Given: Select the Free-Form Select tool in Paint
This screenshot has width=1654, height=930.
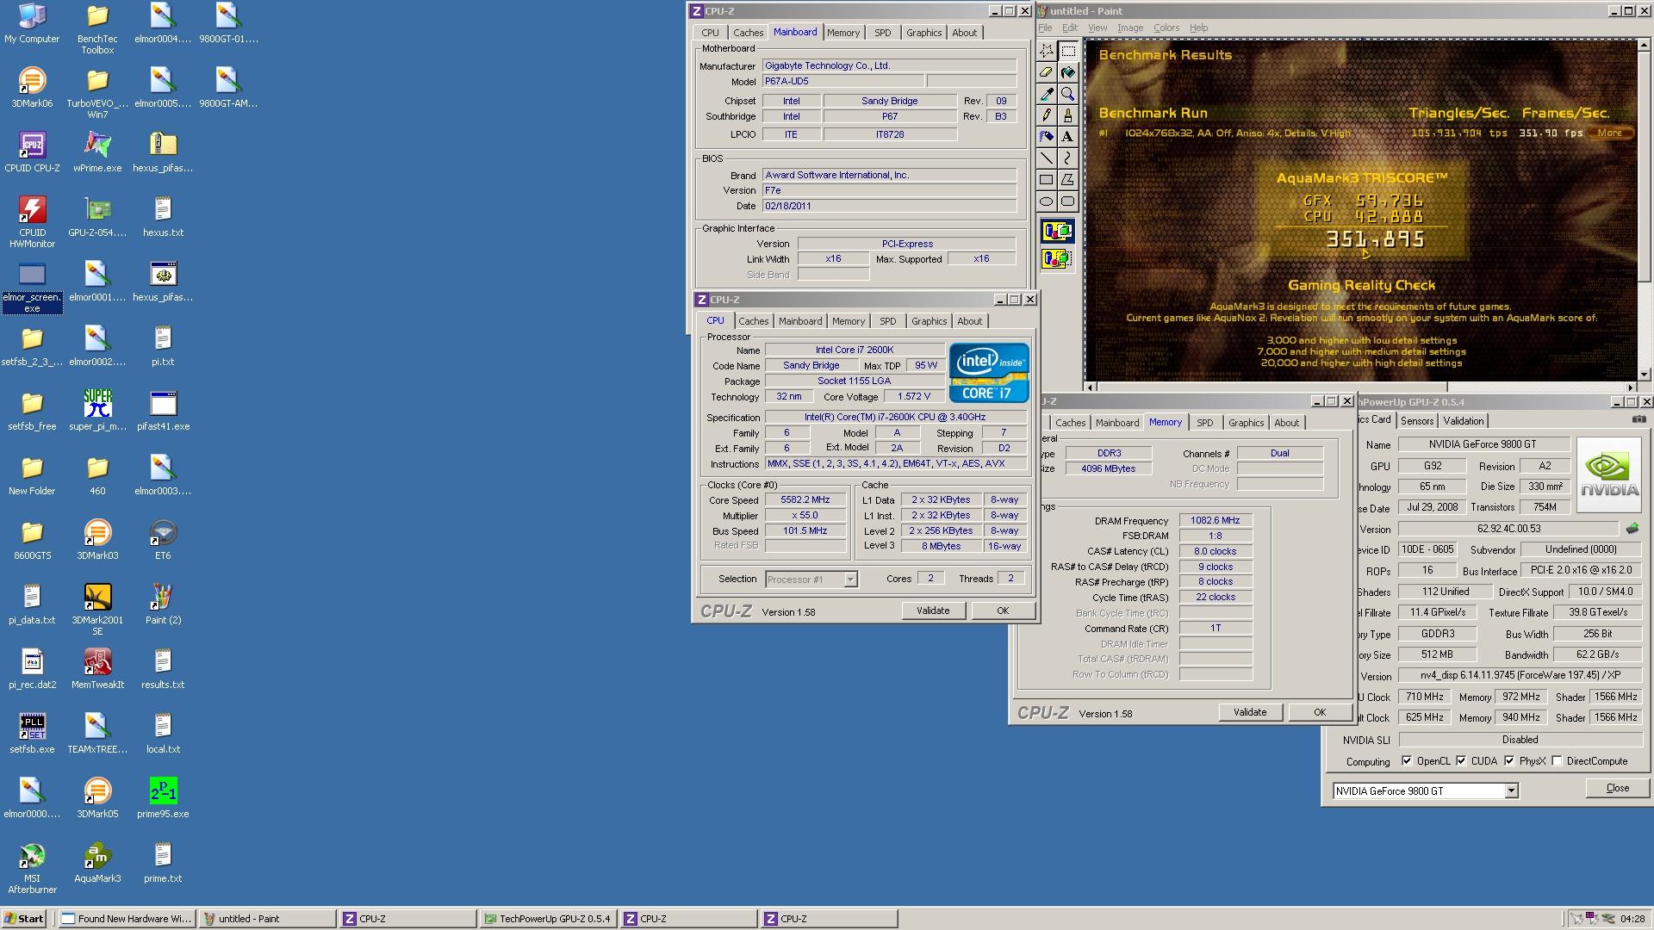Looking at the screenshot, I should click(1046, 51).
